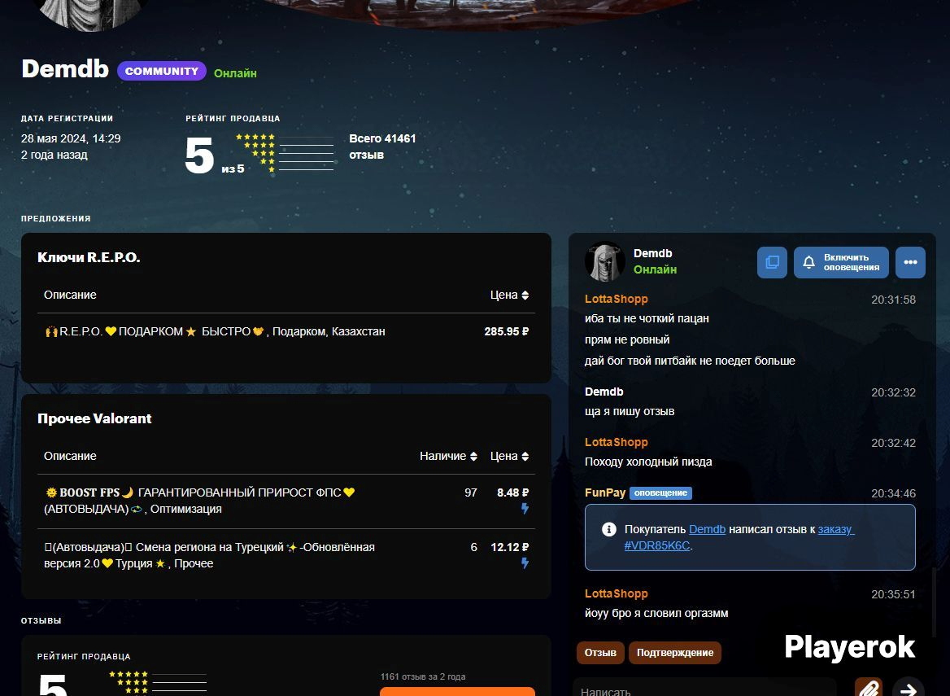Sort Прочее Valorant table by Наличие
950x696 pixels.
point(448,456)
